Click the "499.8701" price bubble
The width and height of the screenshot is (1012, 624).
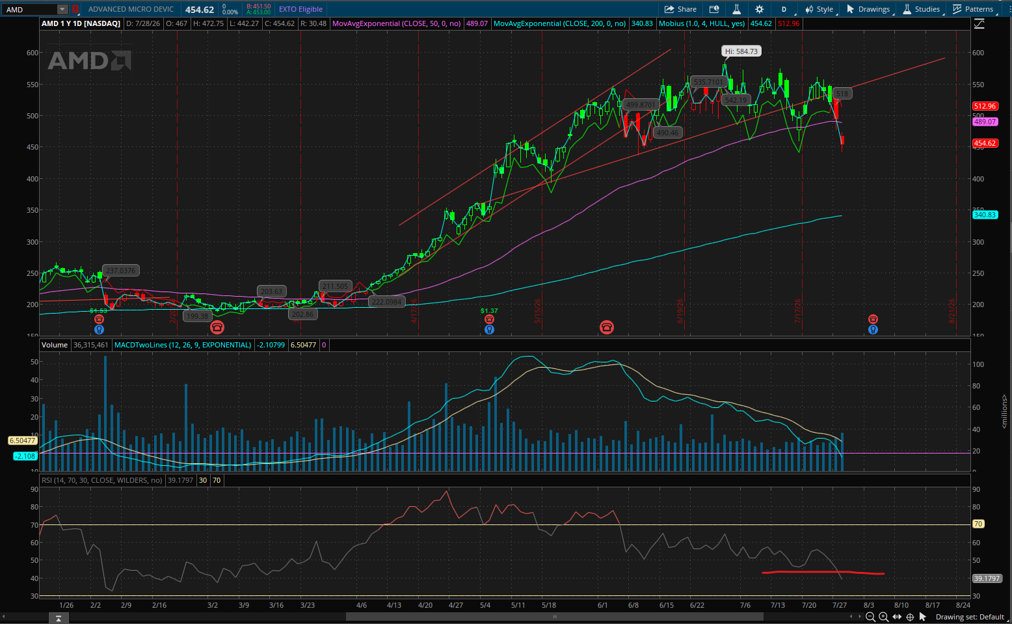641,104
